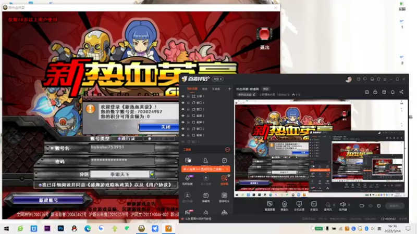Show the hidden 窗口 1 source
The image size is (417, 234).
coord(183,141)
